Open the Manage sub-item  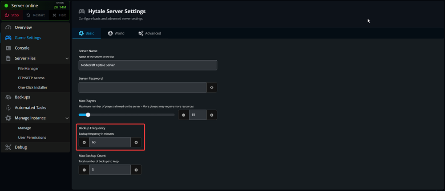24,128
